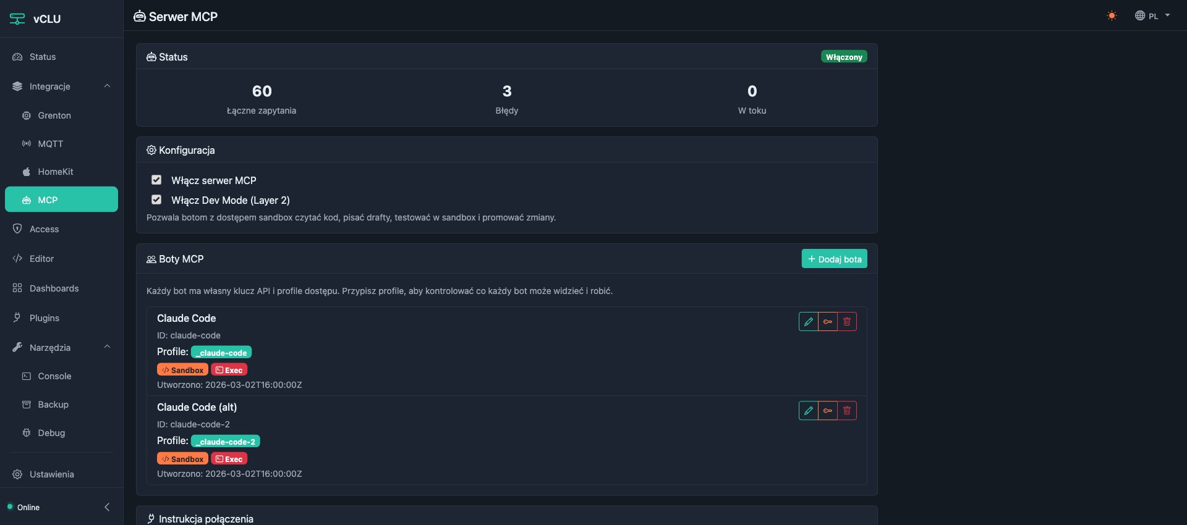Open the Plugins page
Screen dimensions: 1187x525
tap(61, 318)
